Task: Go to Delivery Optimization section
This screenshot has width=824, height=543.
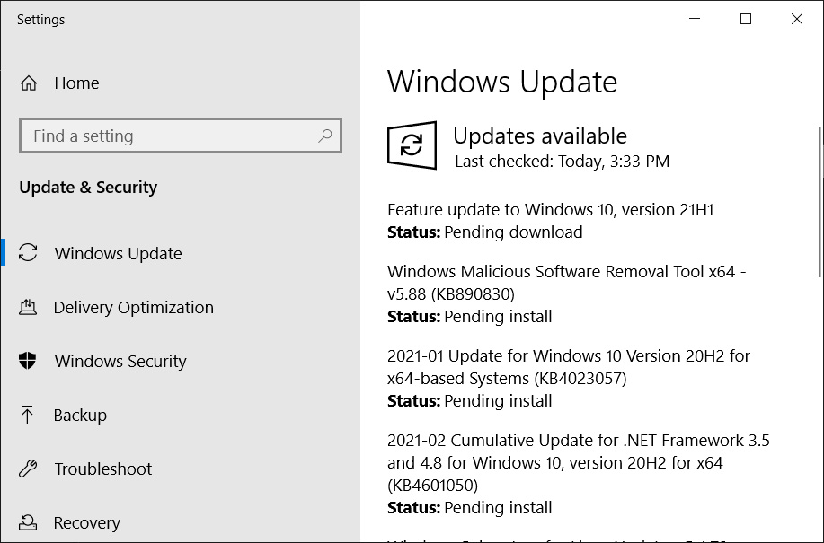Action: pos(133,307)
